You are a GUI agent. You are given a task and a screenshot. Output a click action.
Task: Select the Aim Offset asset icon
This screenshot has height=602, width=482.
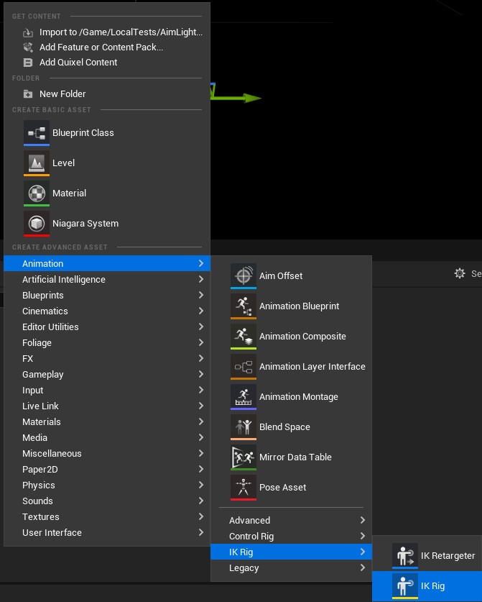point(243,275)
